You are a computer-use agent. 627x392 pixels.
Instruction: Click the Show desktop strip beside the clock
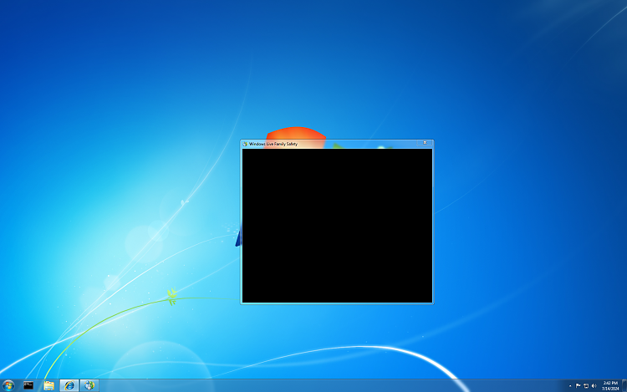624,385
